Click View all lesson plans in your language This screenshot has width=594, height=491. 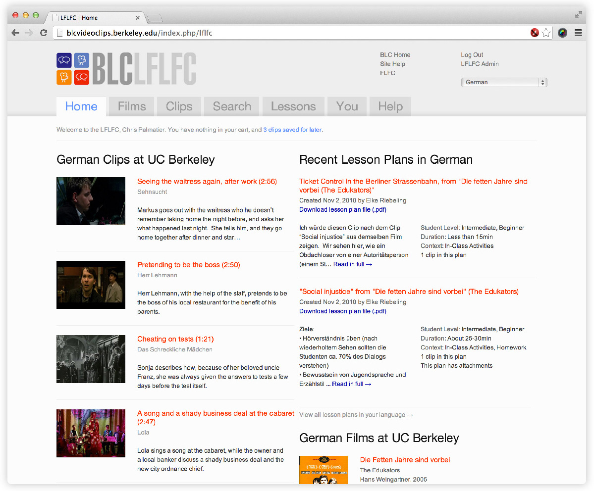pos(356,415)
